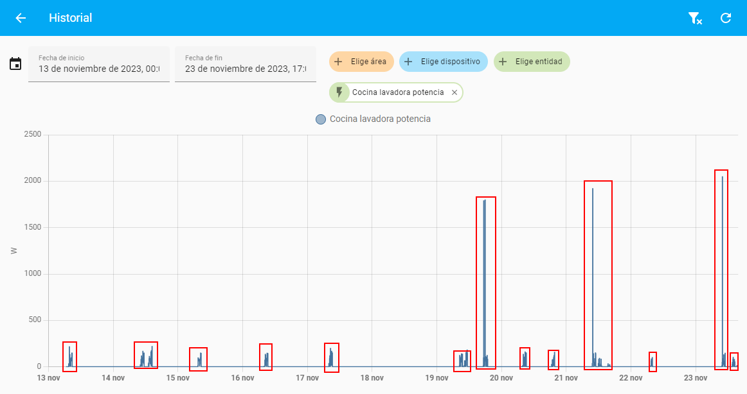
Task: Click the small power peak on 17 nov
Action: click(x=331, y=358)
